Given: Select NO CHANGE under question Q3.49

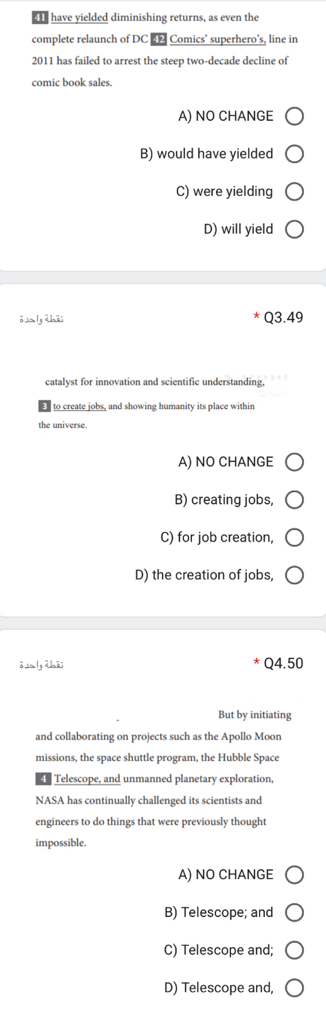Looking at the screenshot, I should (x=294, y=462).
